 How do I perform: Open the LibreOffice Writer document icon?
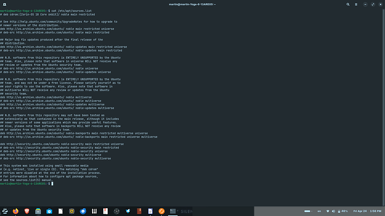point(150,211)
